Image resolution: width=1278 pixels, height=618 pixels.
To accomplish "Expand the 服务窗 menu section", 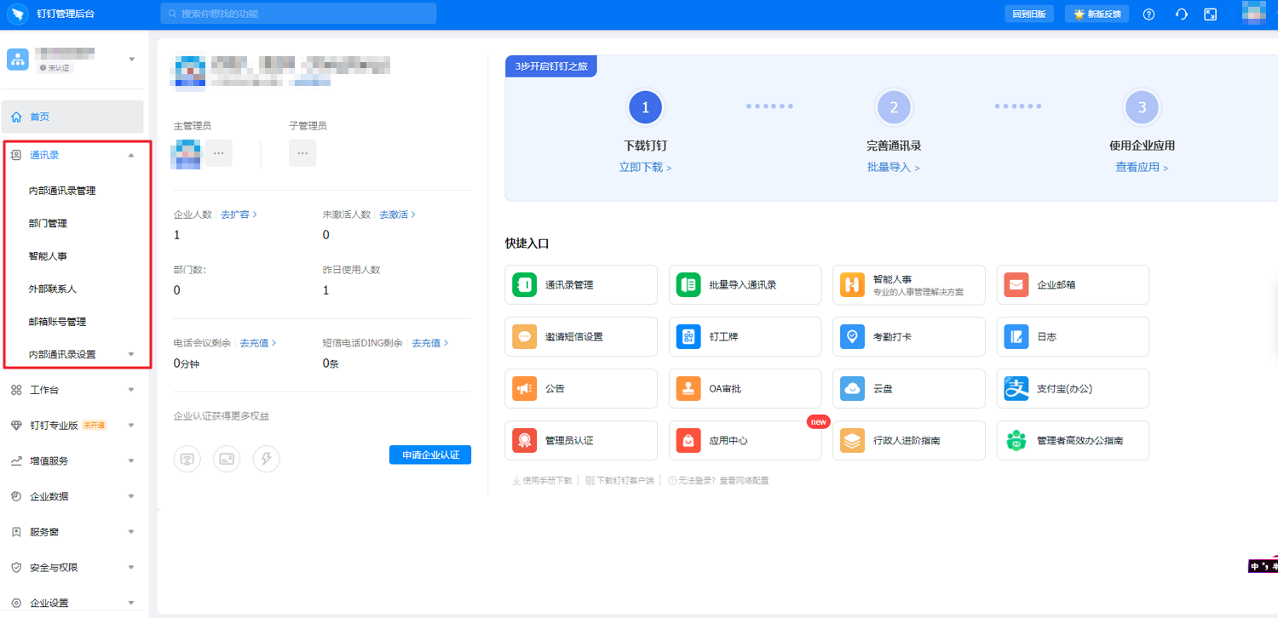I will tap(131, 532).
